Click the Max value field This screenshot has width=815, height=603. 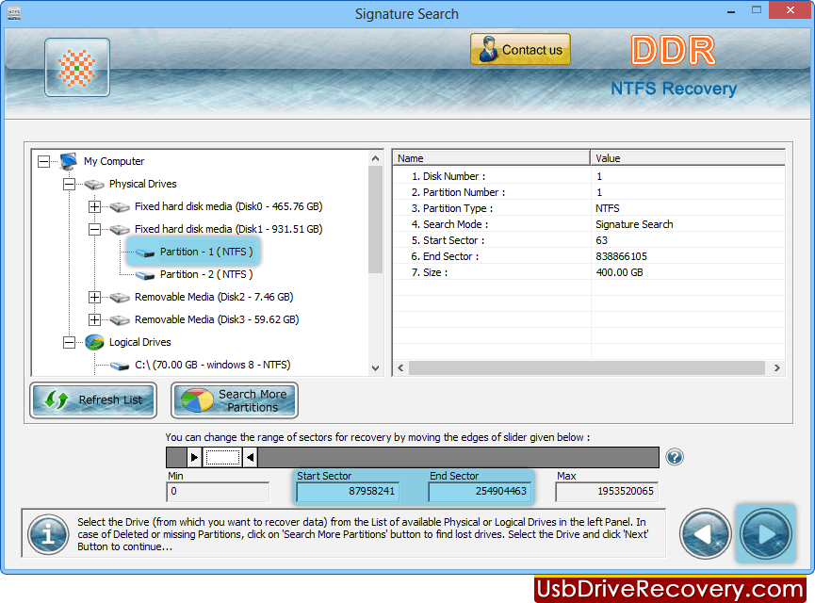607,492
